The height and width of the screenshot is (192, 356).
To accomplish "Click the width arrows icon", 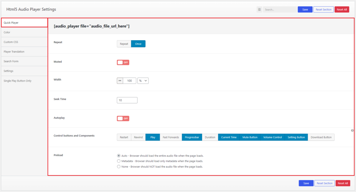I will point(120,81).
